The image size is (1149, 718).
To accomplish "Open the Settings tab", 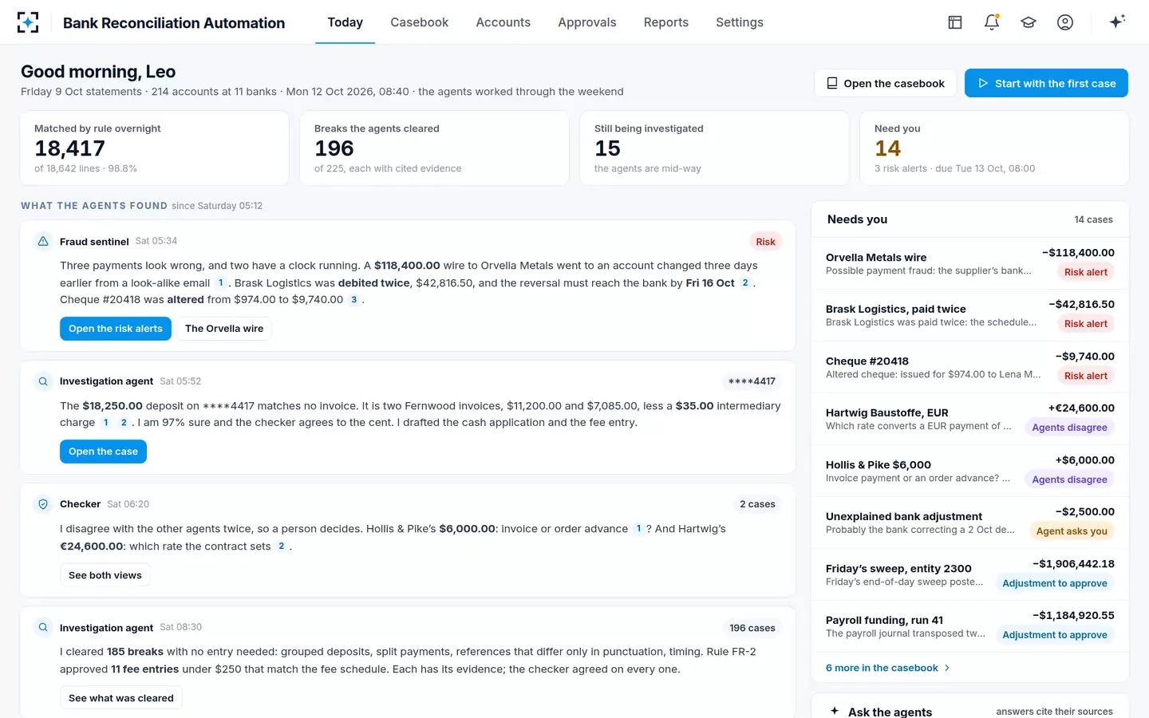I will tap(740, 22).
